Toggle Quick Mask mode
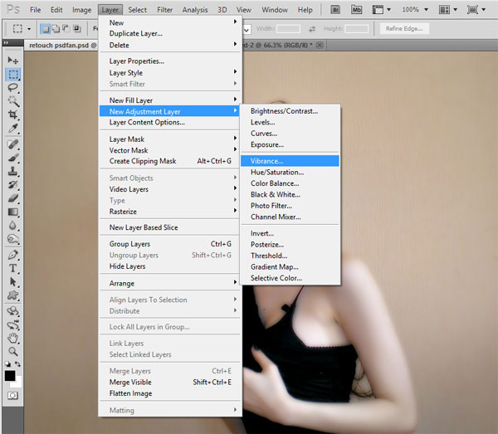This screenshot has height=434, width=498. click(12, 396)
